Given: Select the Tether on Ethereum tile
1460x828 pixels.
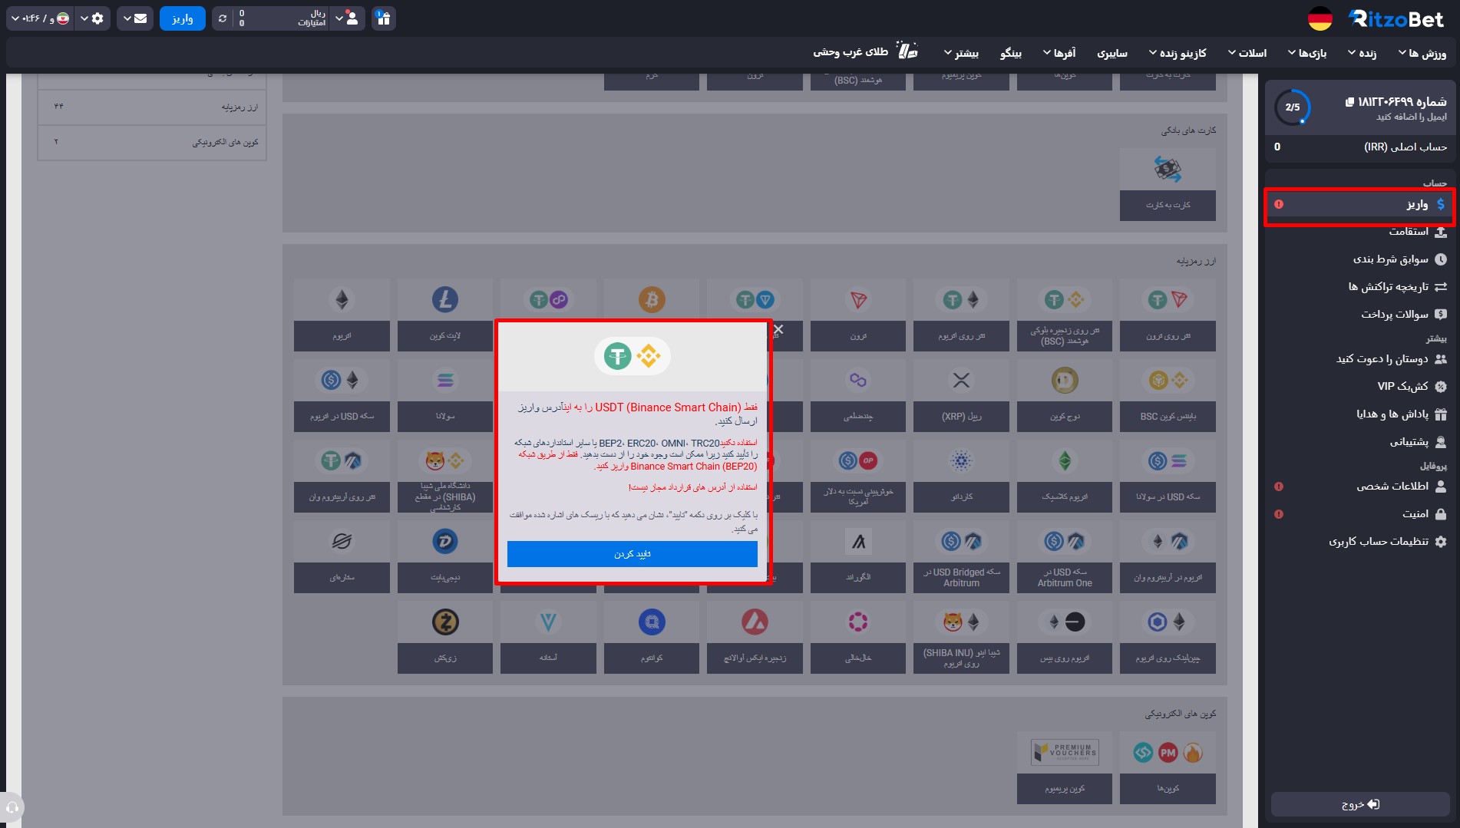Looking at the screenshot, I should [x=961, y=315].
